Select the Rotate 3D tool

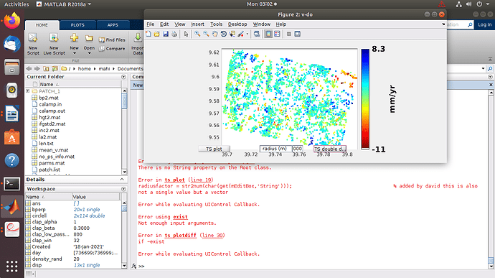coord(224,34)
